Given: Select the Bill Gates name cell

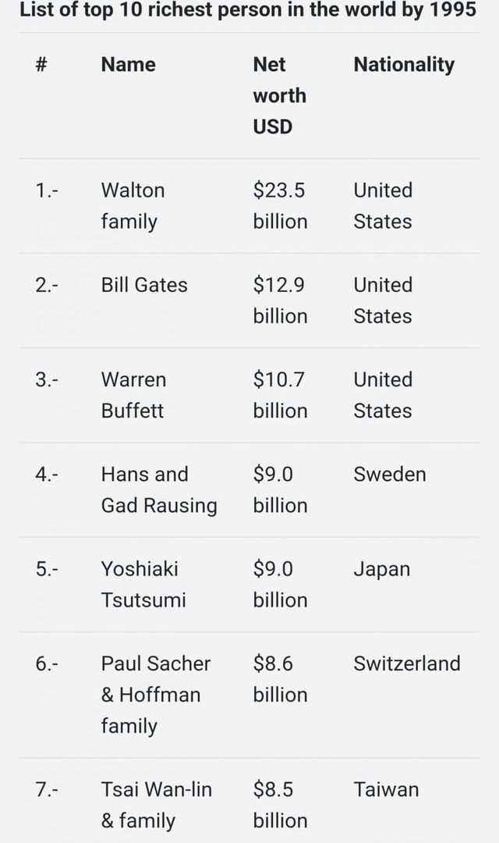Looking at the screenshot, I should [x=144, y=285].
